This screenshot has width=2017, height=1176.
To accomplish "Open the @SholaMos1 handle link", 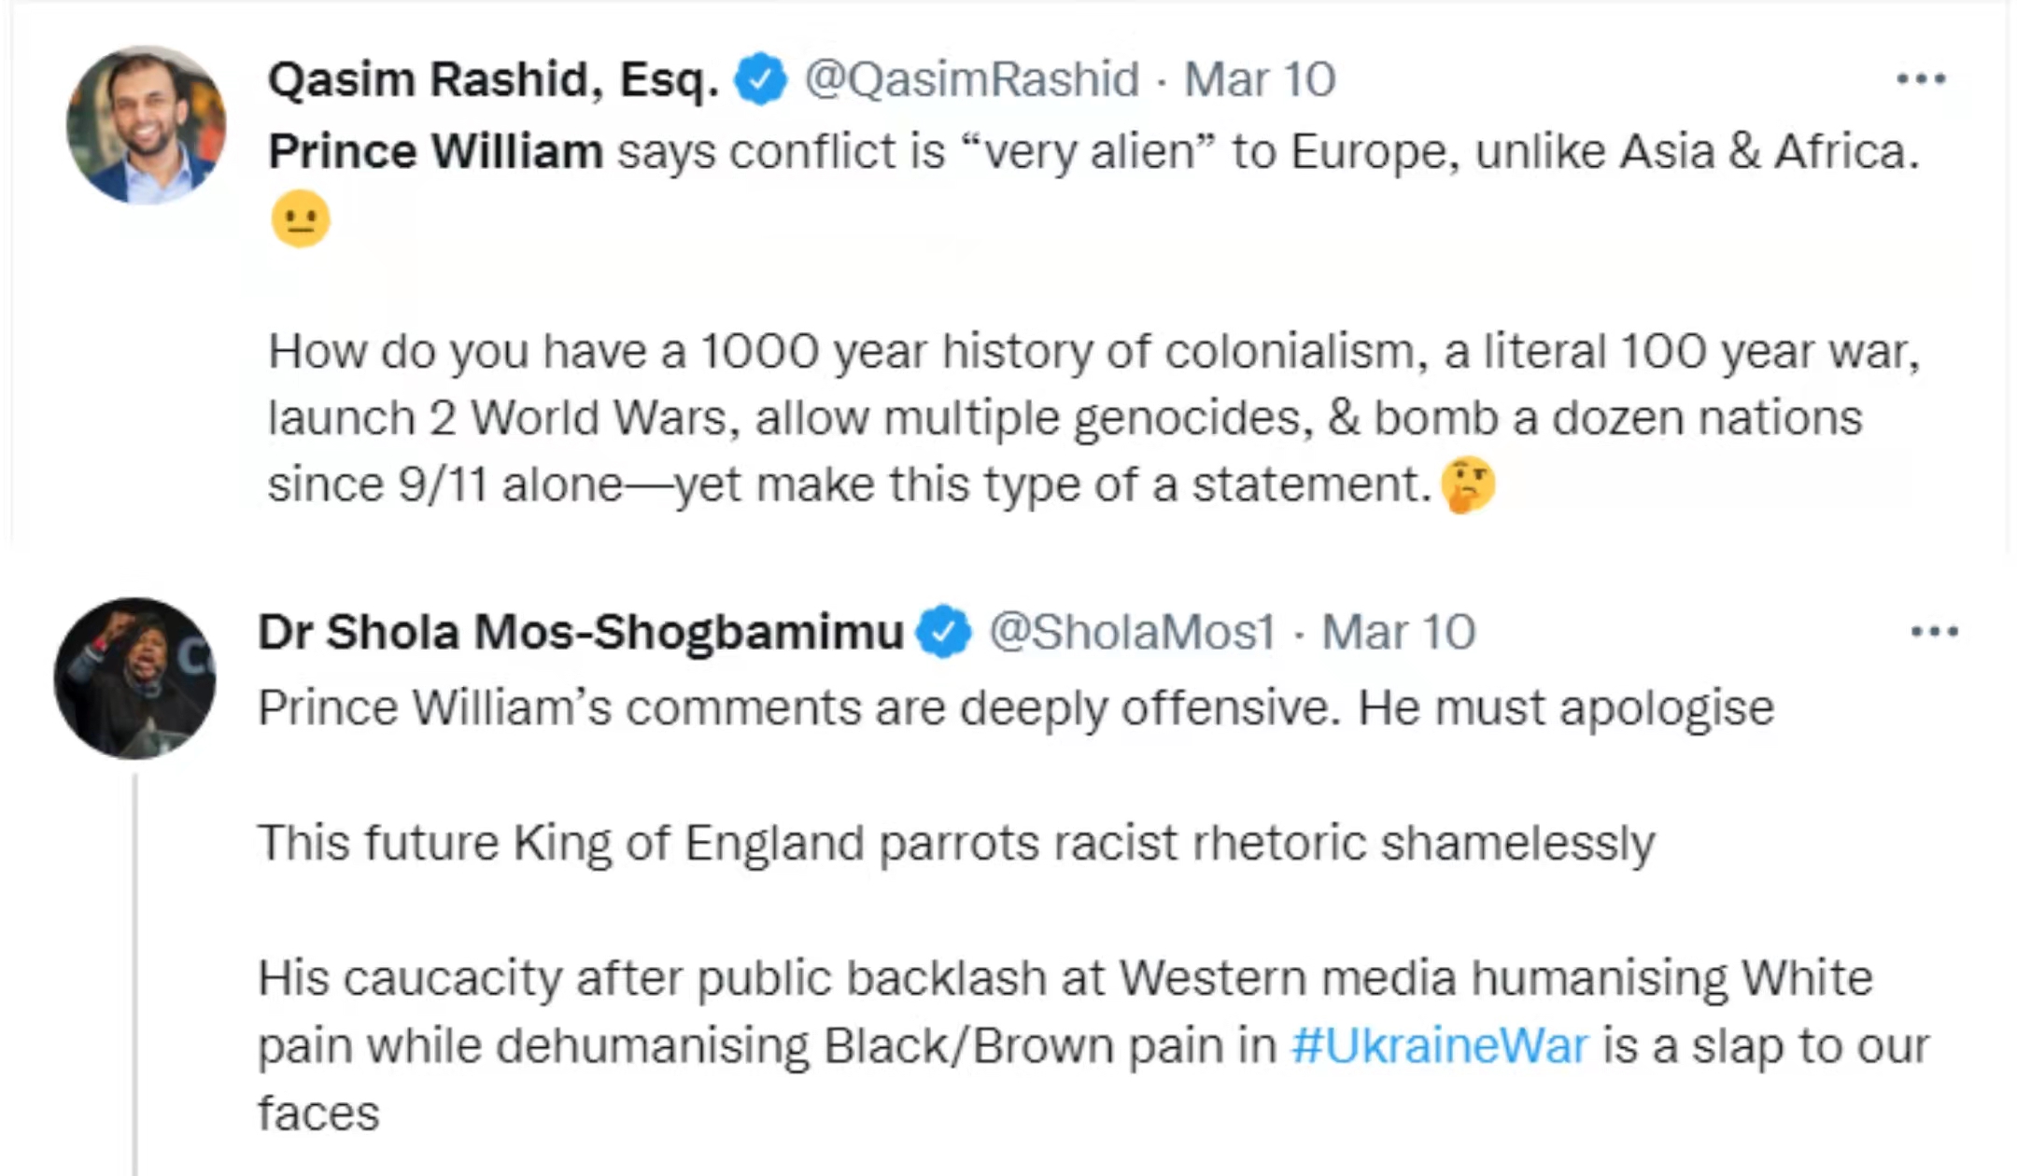I will point(1132,632).
